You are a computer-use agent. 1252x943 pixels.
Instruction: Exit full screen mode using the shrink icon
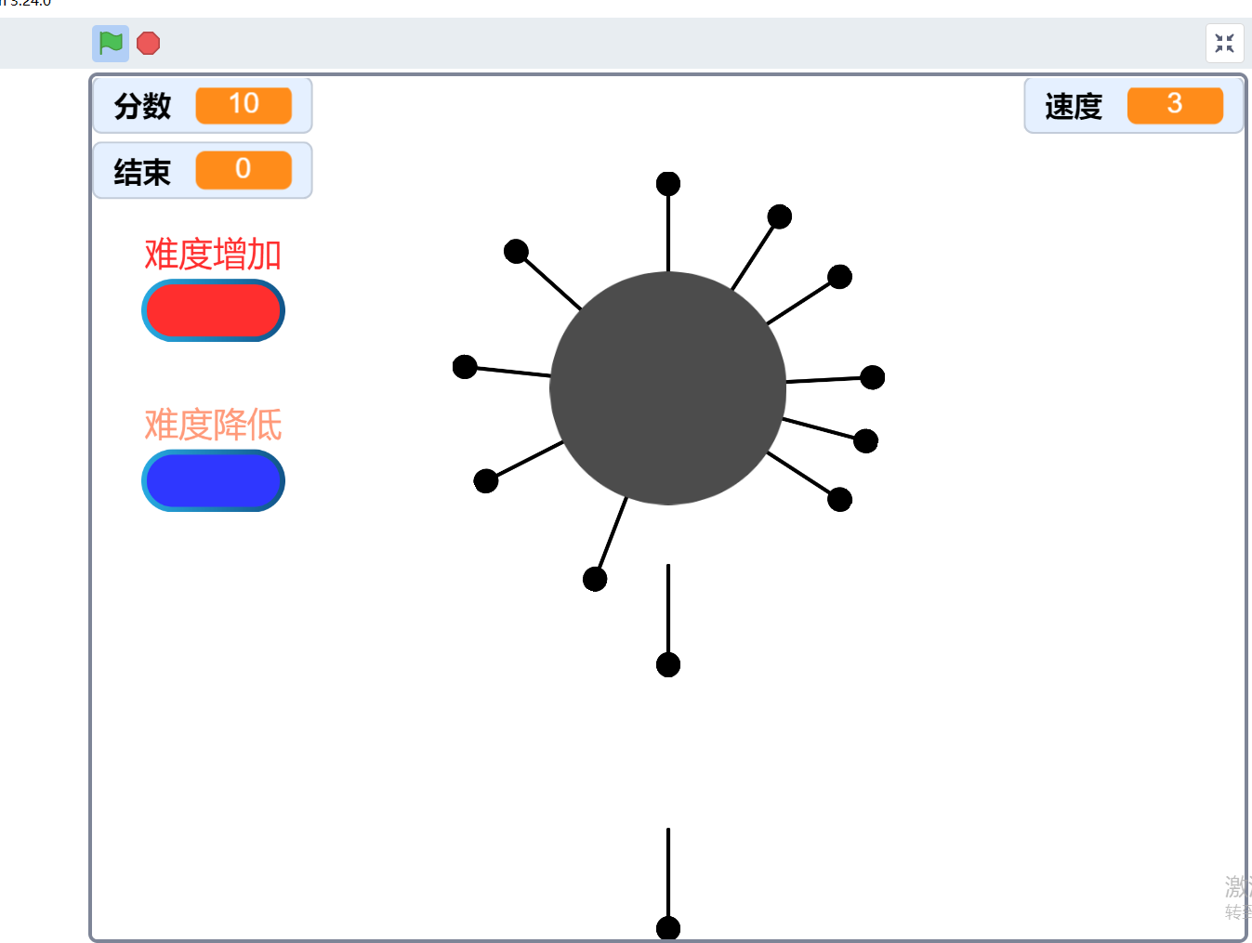tap(1224, 43)
